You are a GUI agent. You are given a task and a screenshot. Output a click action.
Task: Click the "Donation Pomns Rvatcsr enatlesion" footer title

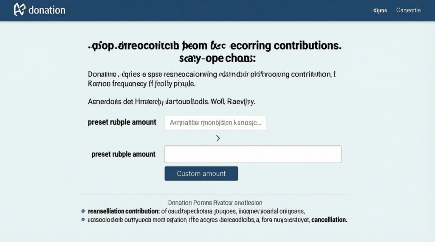pyautogui.click(x=215, y=203)
